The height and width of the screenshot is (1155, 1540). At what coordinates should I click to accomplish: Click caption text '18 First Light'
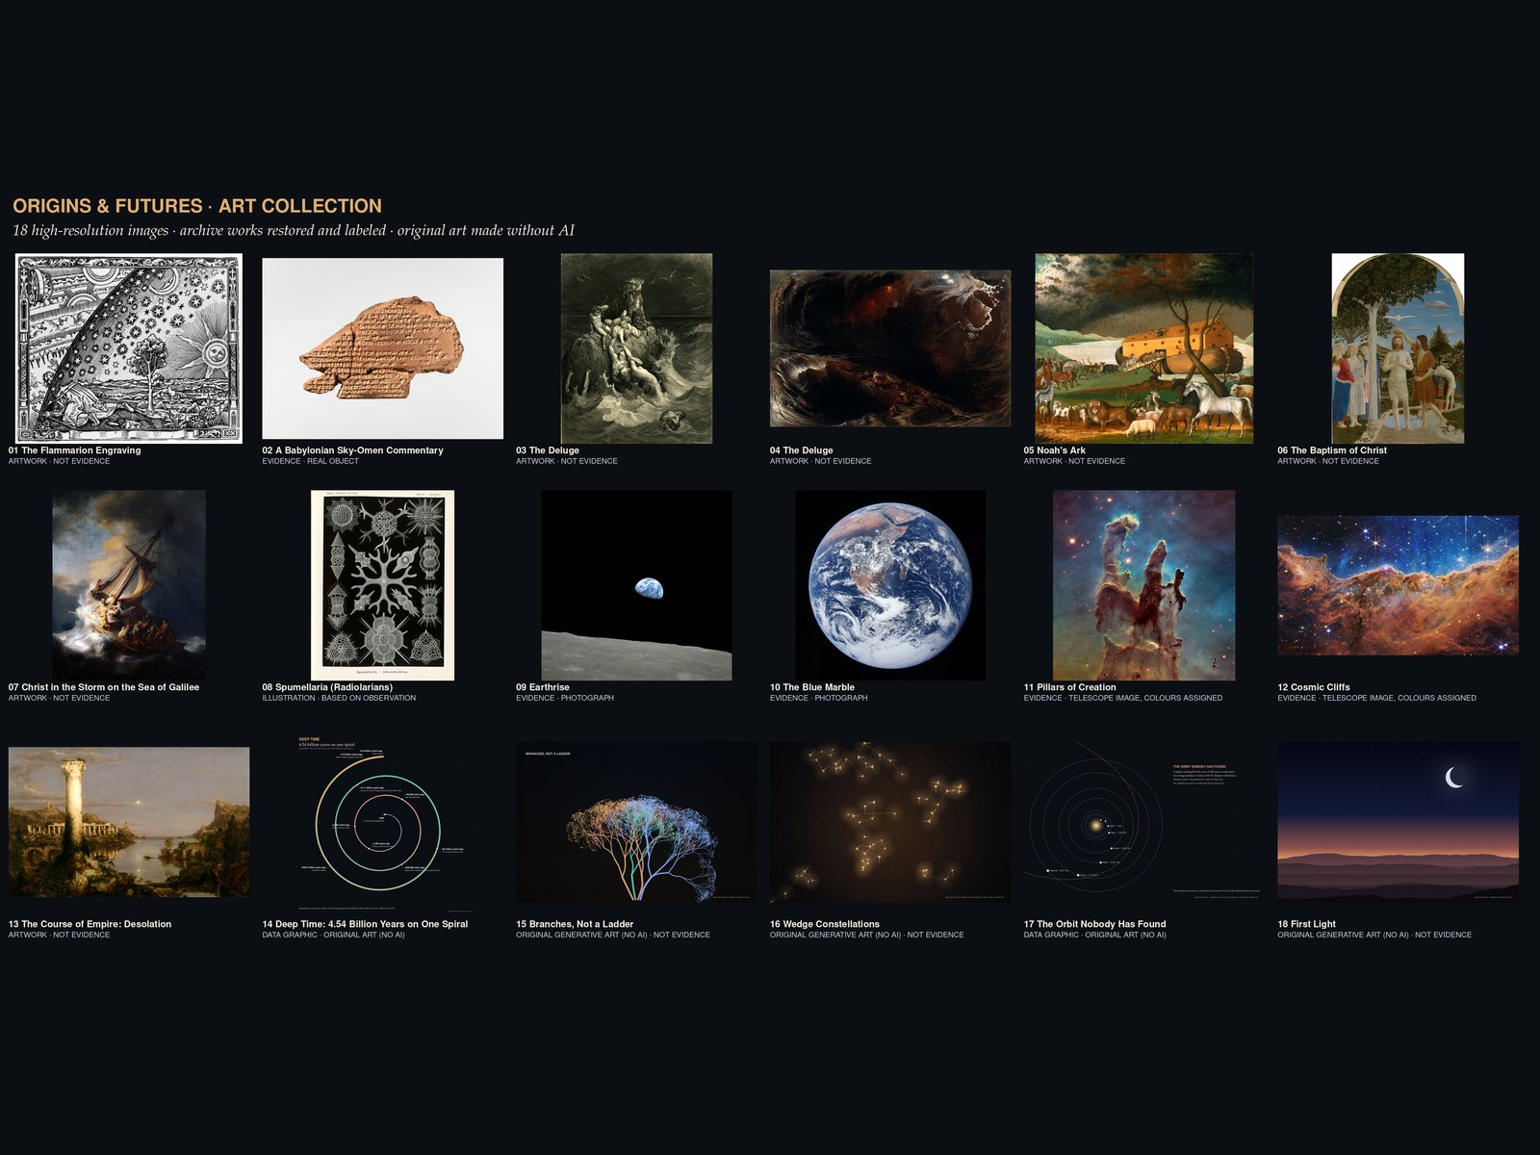pyautogui.click(x=1307, y=924)
